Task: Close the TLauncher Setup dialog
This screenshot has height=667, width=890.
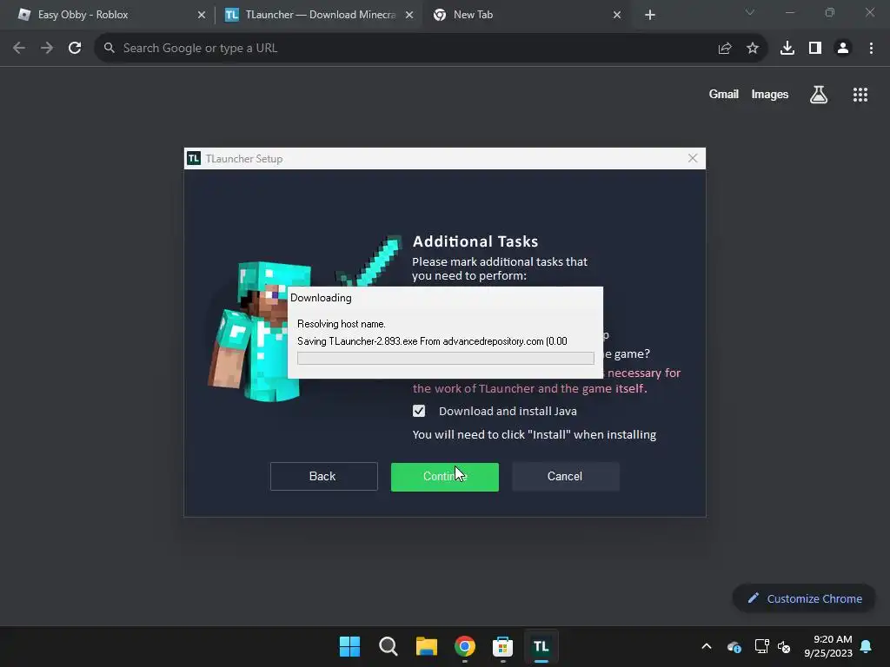Action: point(693,158)
